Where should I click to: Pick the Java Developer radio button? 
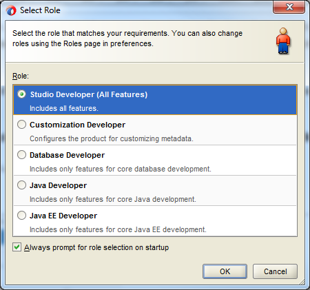tap(21, 185)
